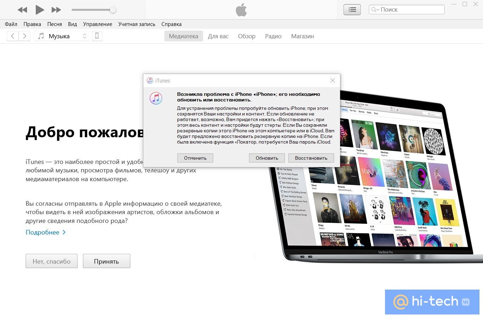The image size is (483, 318).
Task: Adjust the volume slider knob
Action: click(113, 10)
